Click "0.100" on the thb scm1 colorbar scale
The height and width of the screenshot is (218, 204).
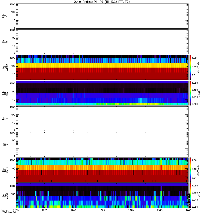tap(195, 90)
